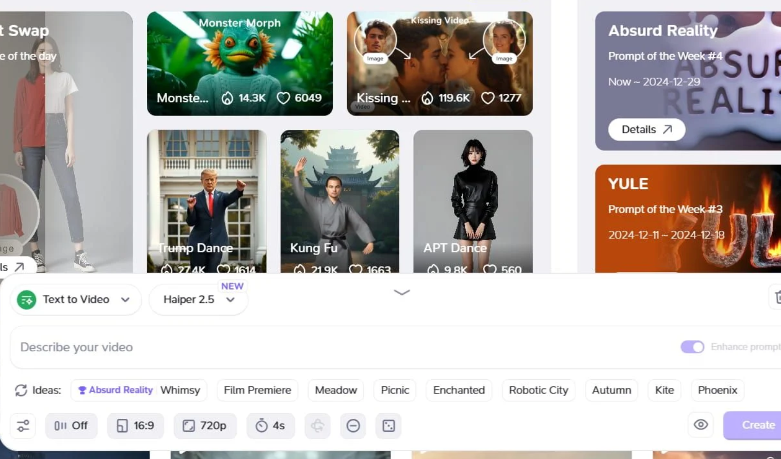This screenshot has height=459, width=781.
Task: Click the heart icon on the Kissing Video card
Action: click(487, 98)
